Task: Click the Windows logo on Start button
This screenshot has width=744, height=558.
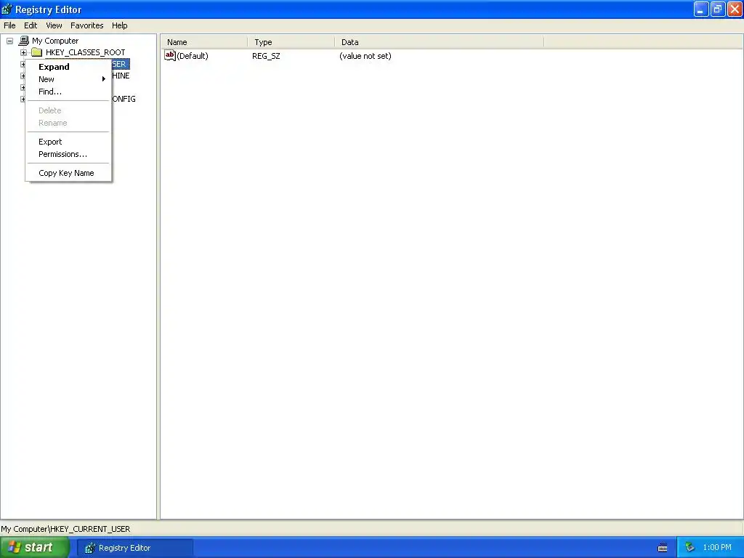Action: click(15, 547)
